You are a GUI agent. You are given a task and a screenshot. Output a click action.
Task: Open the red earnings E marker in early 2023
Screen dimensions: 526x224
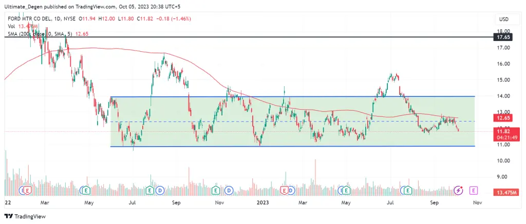point(285,191)
